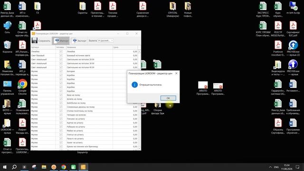
Task: Click the price cell of Пальто на штангу
Action: [x=125, y=139]
